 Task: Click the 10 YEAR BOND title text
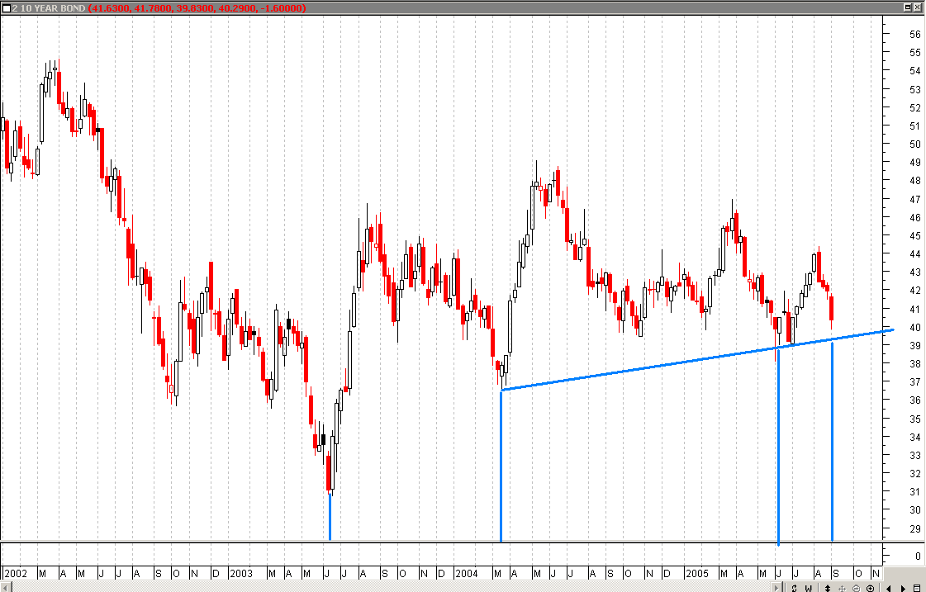[x=52, y=8]
